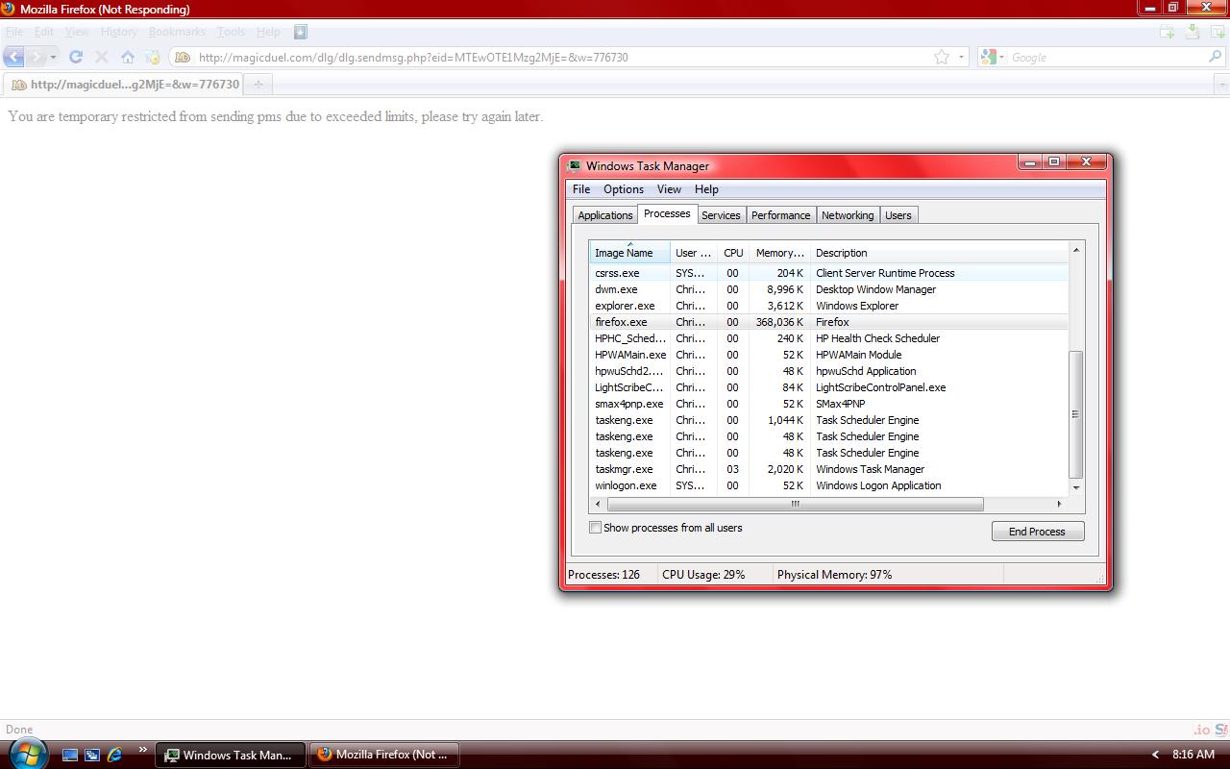Click the vertical scrollbar thumb in process list
This screenshot has height=769, width=1230.
(1076, 414)
